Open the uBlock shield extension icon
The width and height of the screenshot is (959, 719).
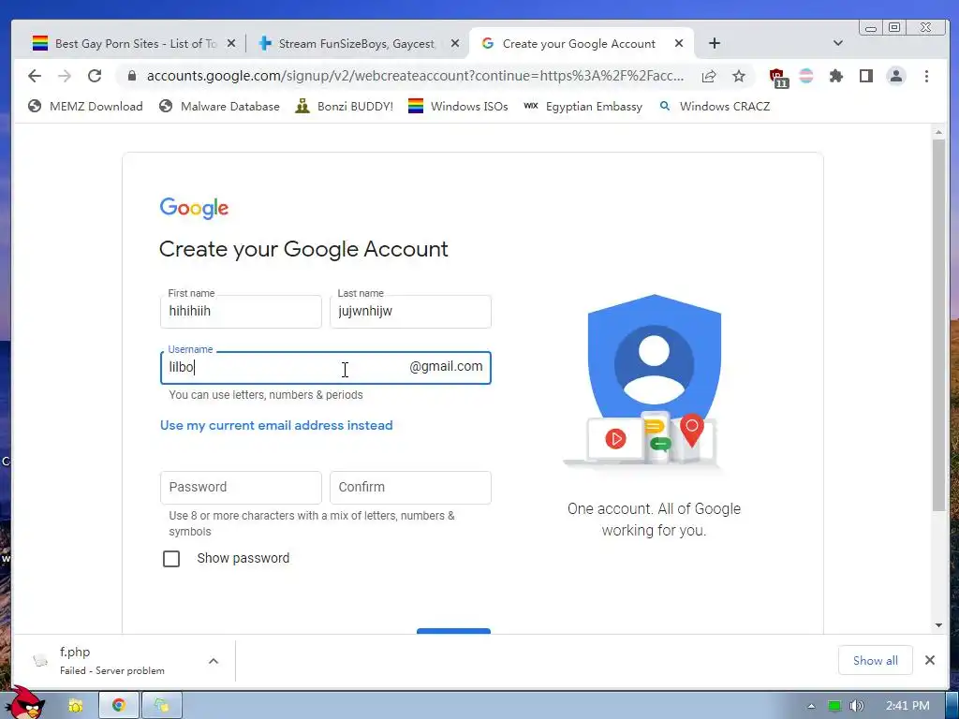[778, 77]
